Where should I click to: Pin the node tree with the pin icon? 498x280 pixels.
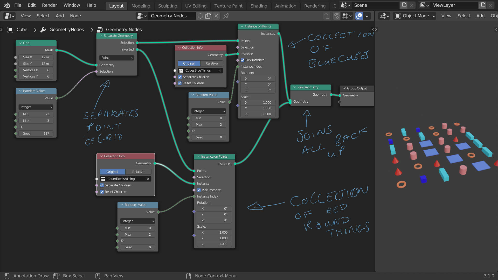226,16
